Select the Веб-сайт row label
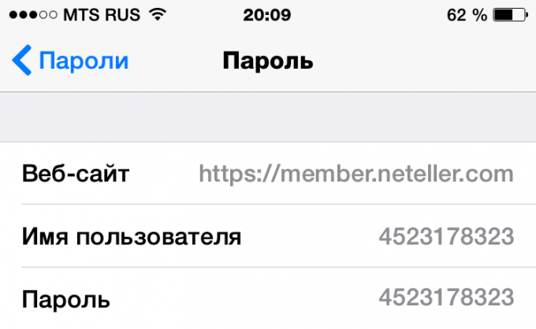This screenshot has width=536, height=329. tap(76, 174)
